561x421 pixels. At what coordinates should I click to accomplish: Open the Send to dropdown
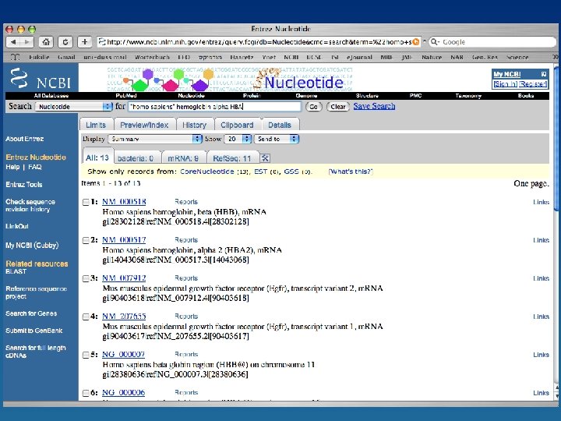pyautogui.click(x=276, y=139)
